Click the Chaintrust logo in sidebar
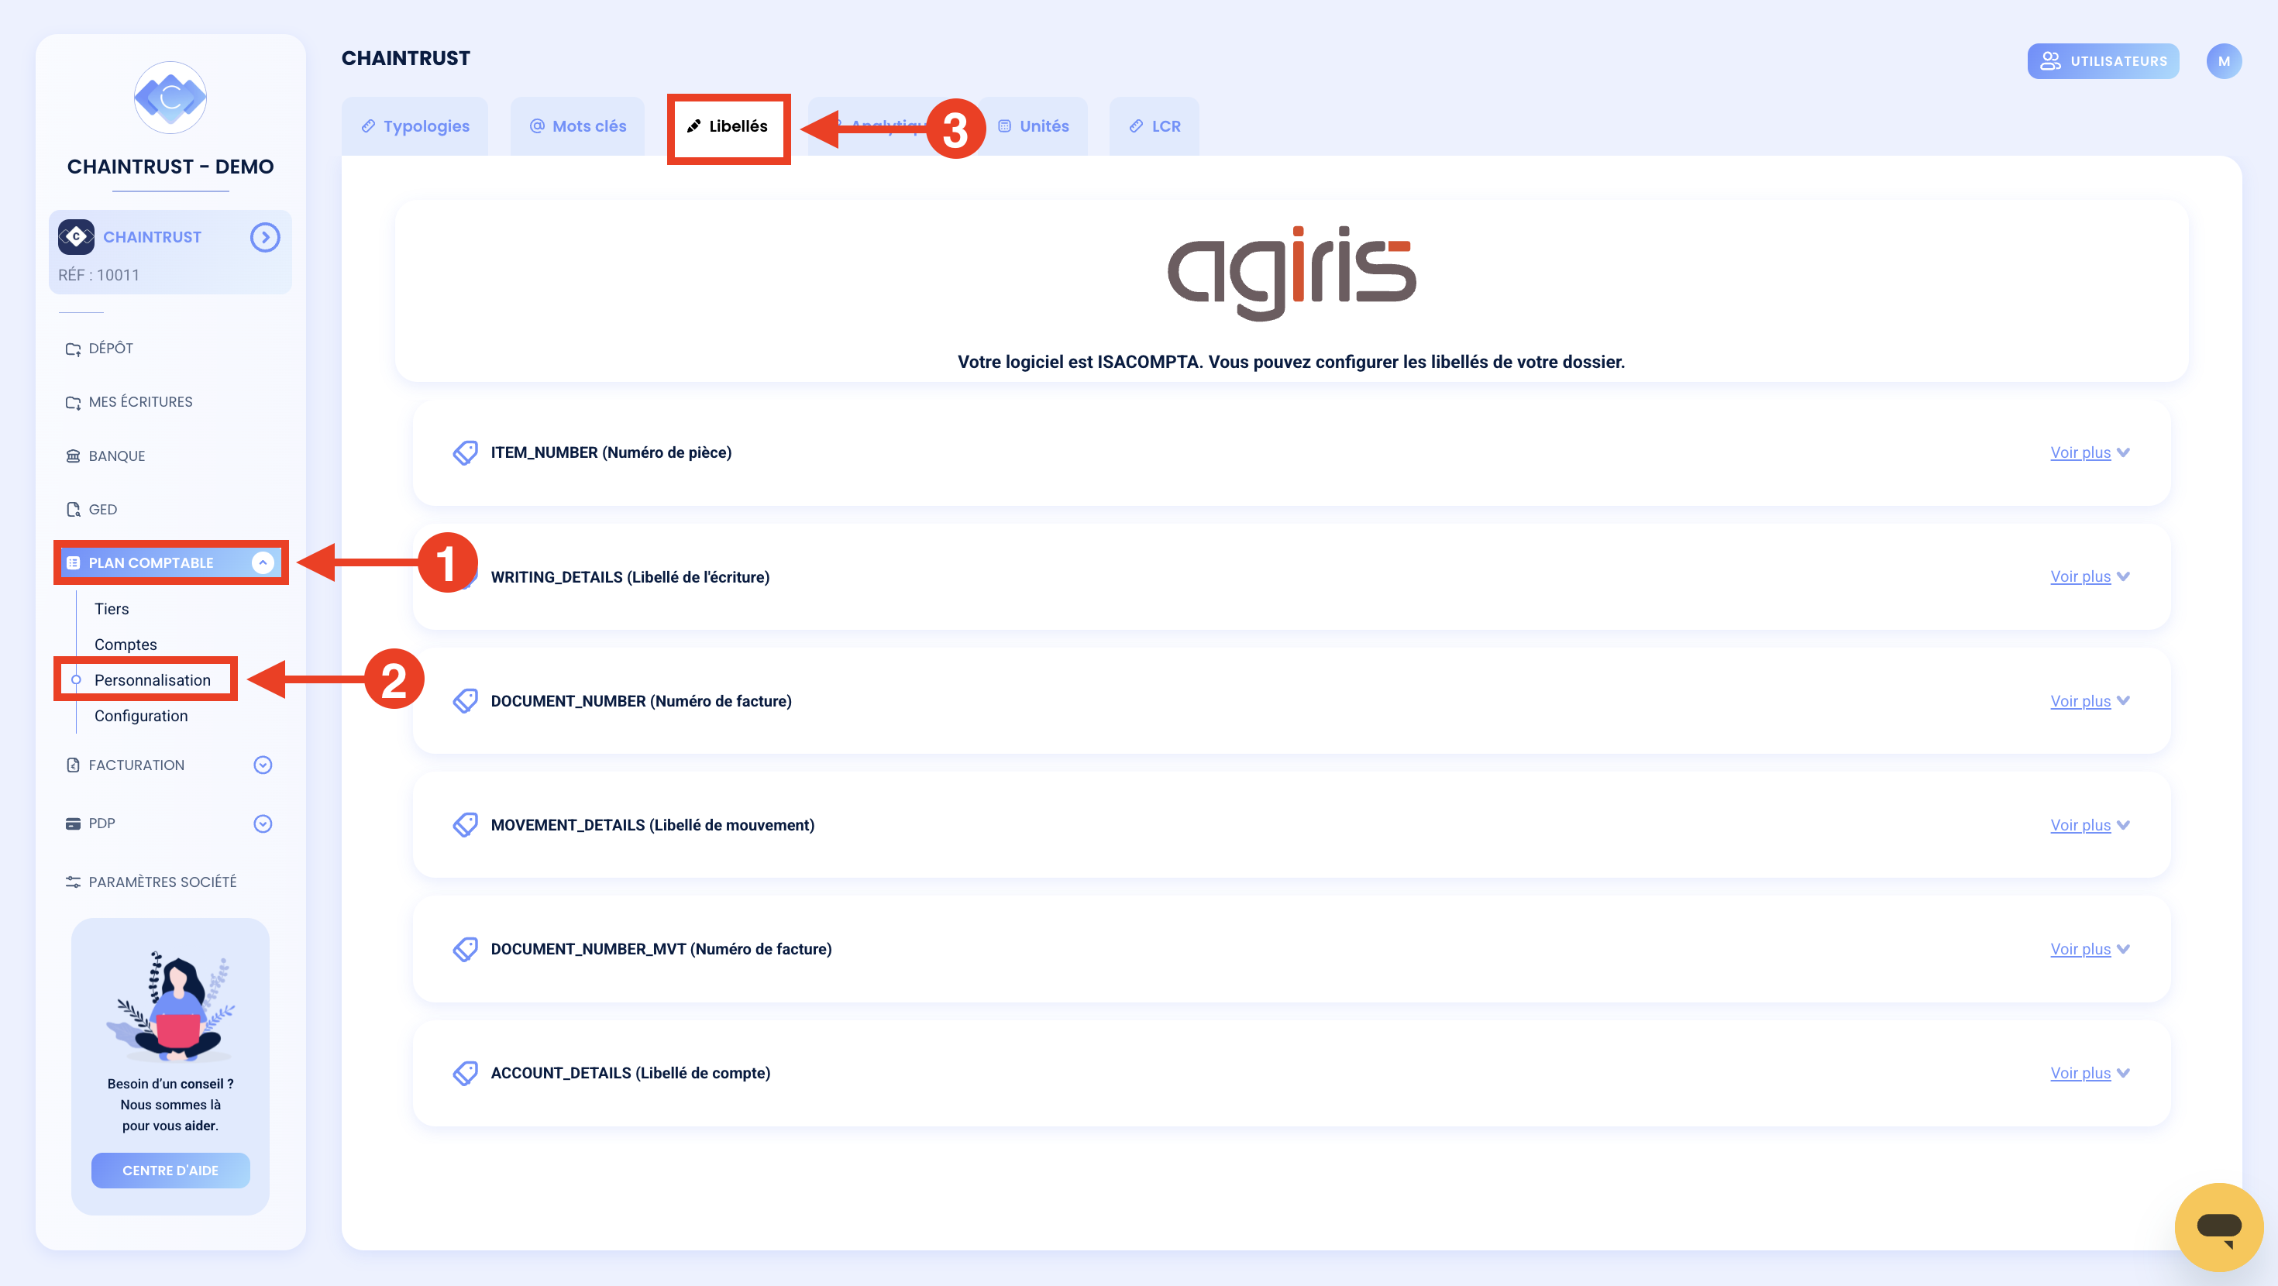Screen dimensions: 2278x1286 (170, 98)
